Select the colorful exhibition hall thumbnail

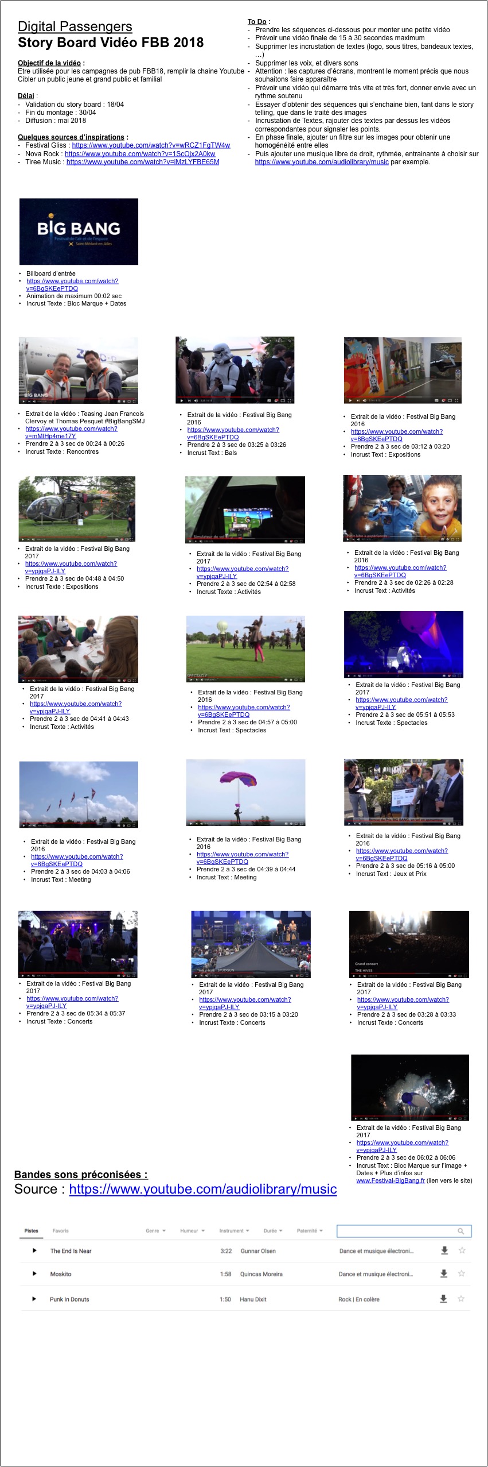click(403, 370)
